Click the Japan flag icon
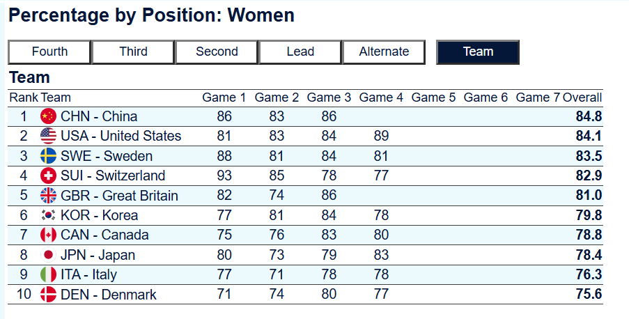Screen dimensions: 629x319 (x=48, y=255)
